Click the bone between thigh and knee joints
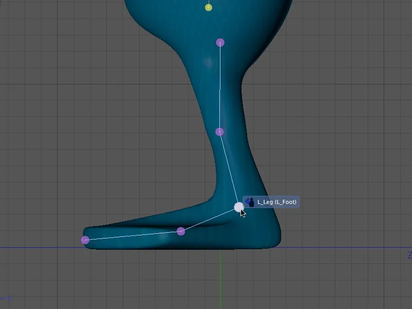Screen dimensions: 412x309 click(220, 88)
